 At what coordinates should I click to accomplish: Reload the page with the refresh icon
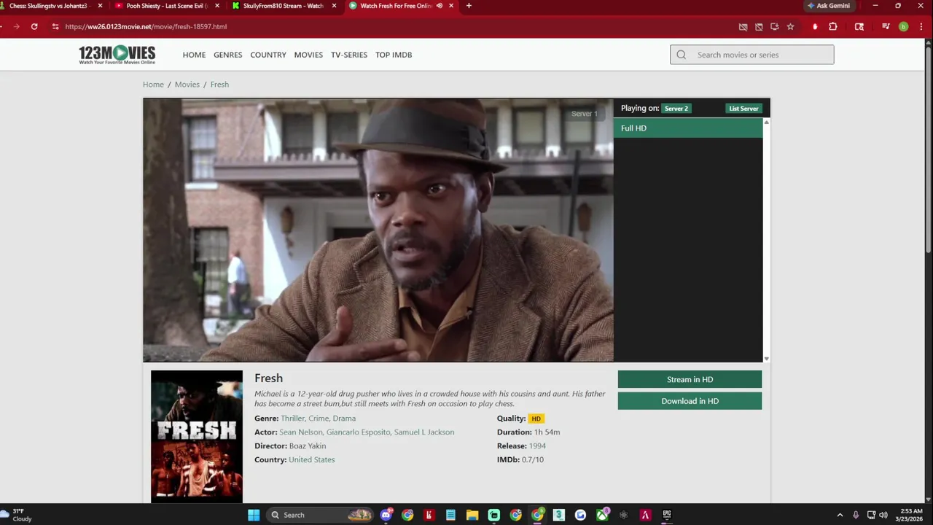tap(34, 26)
